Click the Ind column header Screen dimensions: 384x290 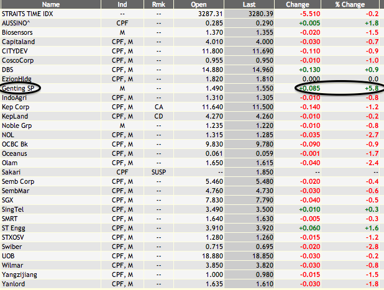coord(122,4)
